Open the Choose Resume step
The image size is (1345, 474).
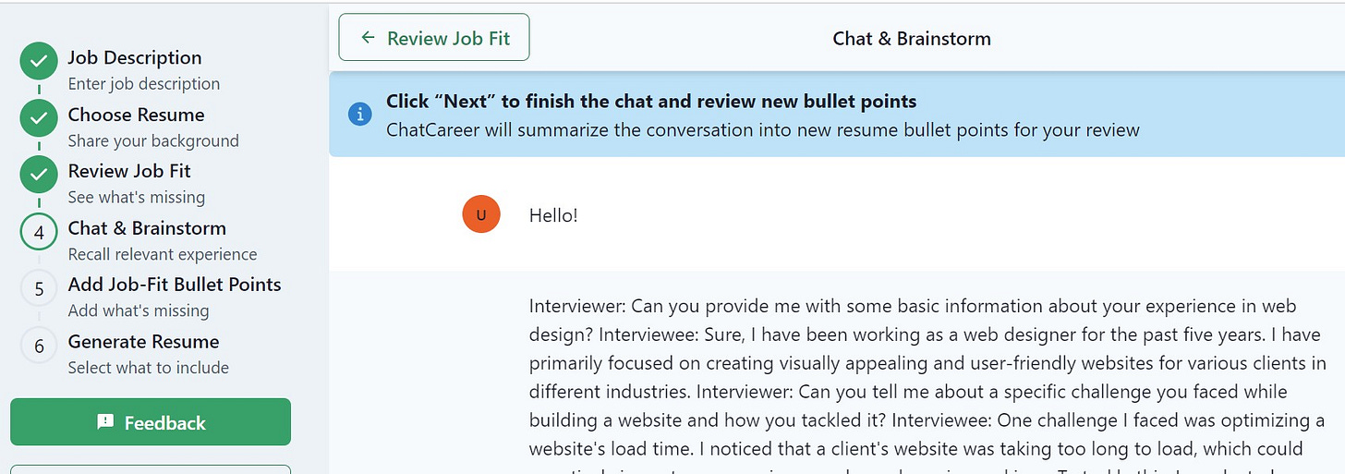tap(137, 115)
